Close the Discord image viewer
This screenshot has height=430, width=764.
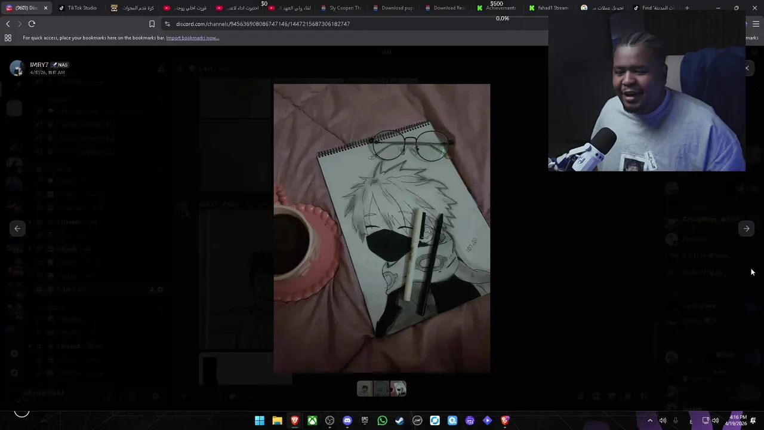[747, 68]
